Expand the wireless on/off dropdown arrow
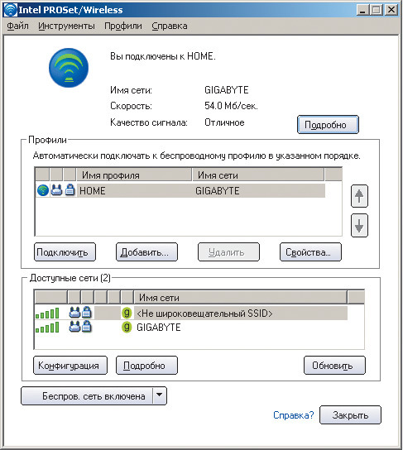 pos(160,395)
